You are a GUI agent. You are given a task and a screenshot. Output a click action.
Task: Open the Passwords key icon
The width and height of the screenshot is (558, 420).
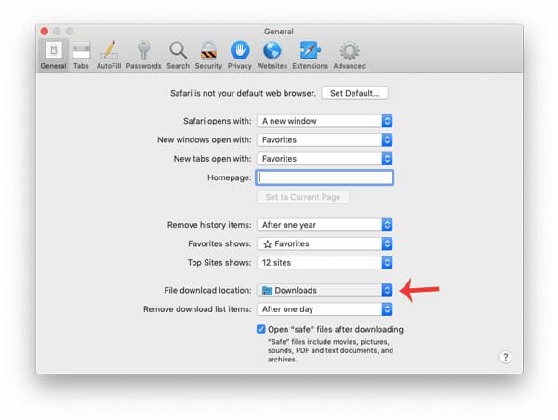pos(143,55)
